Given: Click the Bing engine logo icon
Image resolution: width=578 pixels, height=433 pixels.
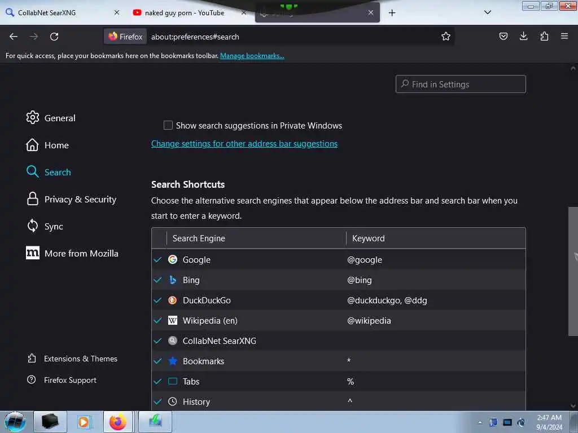Looking at the screenshot, I should (x=173, y=280).
